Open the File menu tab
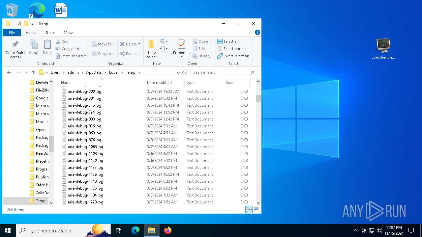This screenshot has width=422, height=237. (12, 33)
